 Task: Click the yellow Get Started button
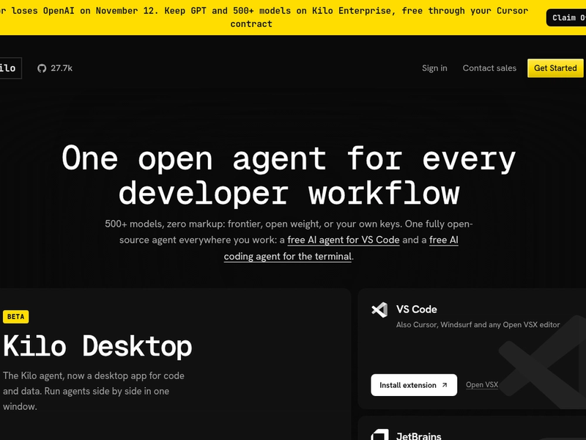(x=555, y=68)
